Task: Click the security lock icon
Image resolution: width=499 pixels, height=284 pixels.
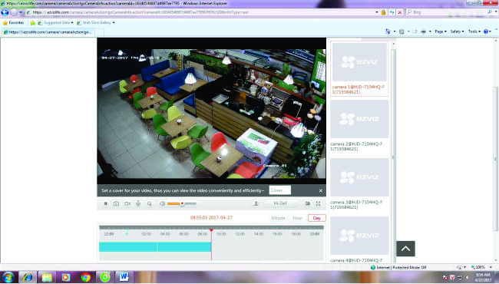Action: [384, 12]
